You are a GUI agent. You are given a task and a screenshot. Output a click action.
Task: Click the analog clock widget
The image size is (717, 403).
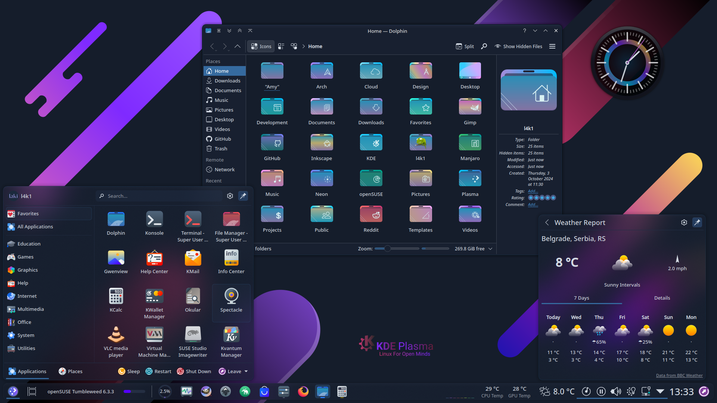(627, 63)
